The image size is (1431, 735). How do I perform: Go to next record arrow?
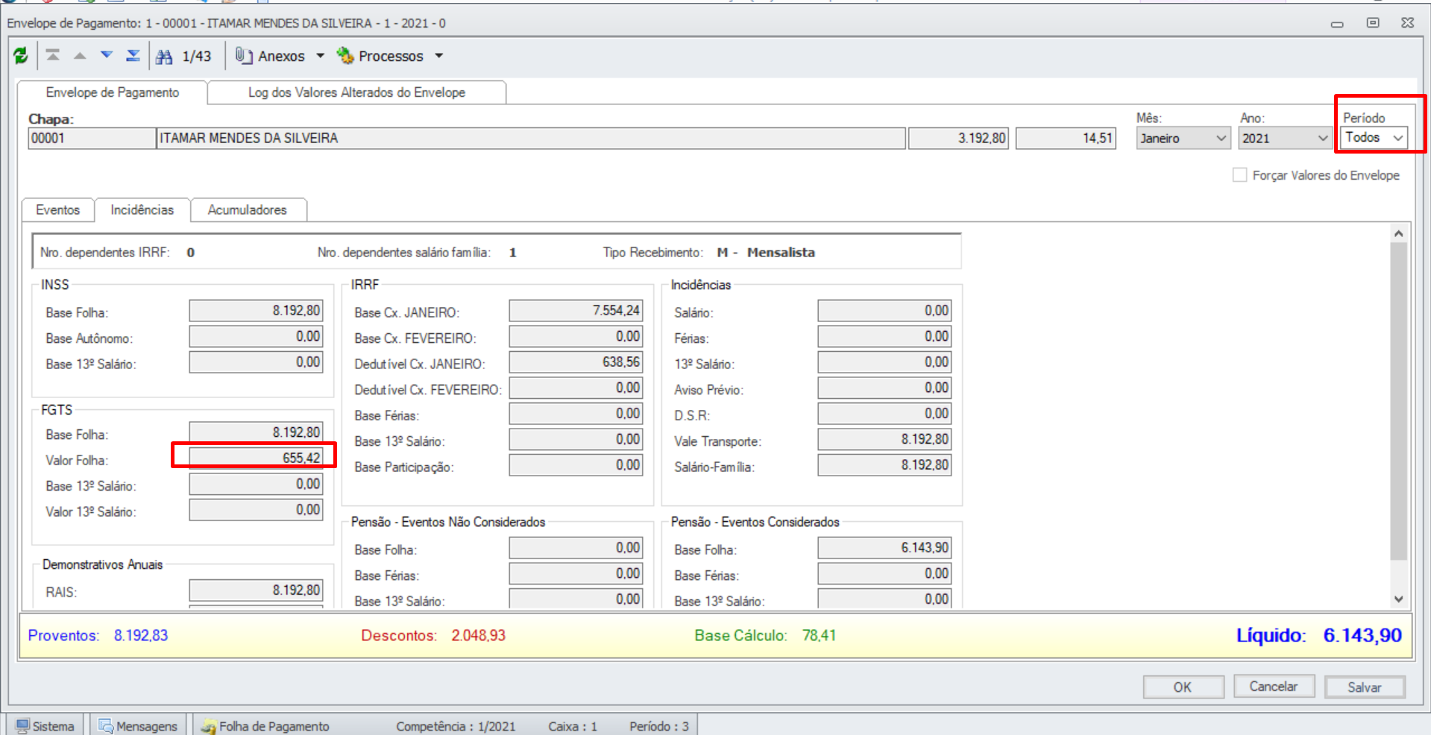(107, 55)
